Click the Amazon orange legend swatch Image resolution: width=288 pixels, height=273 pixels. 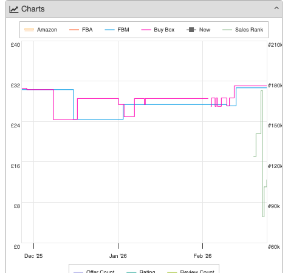point(29,30)
